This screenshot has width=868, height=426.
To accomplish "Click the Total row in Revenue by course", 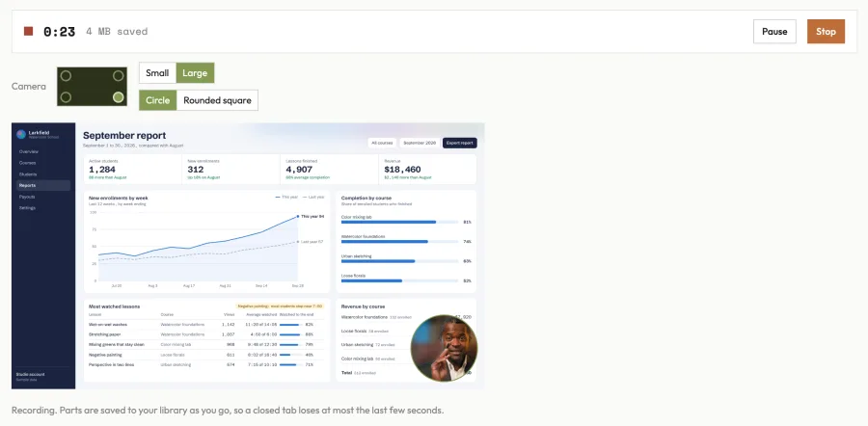I will click(x=406, y=373).
